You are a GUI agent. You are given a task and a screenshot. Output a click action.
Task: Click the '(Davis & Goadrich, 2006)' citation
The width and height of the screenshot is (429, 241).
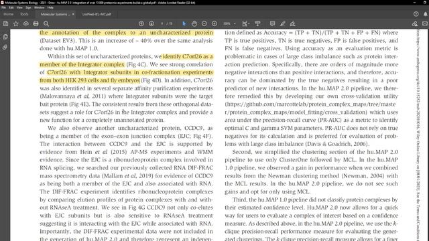[x=336, y=144]
